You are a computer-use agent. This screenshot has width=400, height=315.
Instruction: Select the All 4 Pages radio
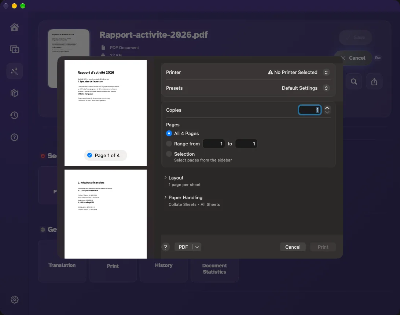click(169, 134)
